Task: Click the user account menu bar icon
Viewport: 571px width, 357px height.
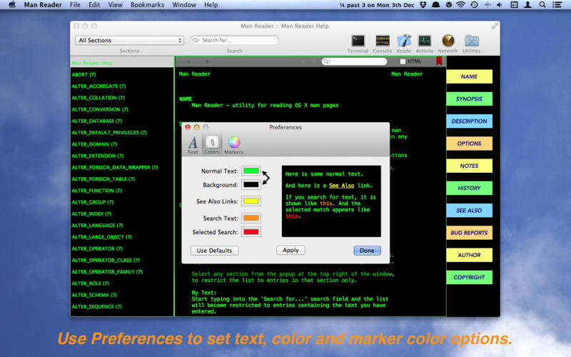Action: (x=527, y=5)
